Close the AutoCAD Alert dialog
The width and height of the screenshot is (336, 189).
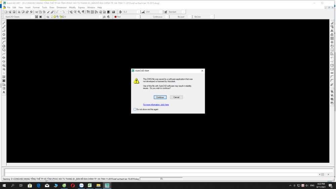pos(202,71)
